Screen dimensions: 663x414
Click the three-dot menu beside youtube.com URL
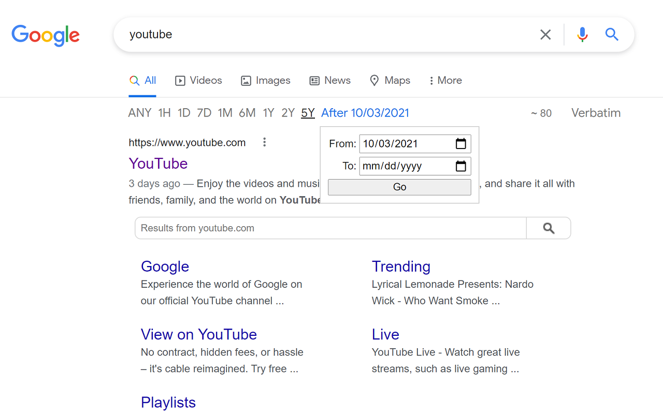tap(264, 142)
